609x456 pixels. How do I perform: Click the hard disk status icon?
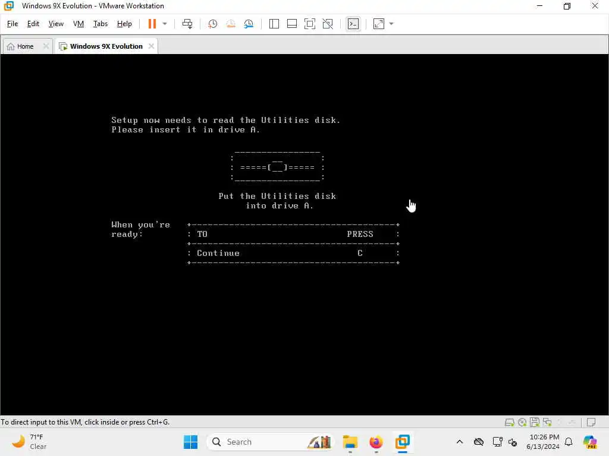point(509,422)
